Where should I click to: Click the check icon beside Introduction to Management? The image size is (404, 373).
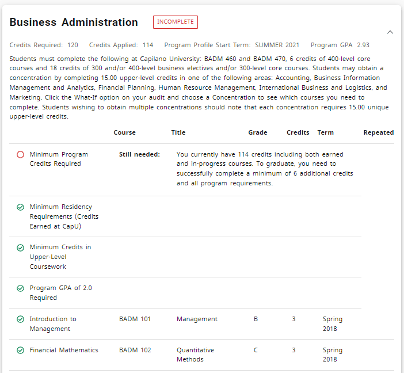click(x=20, y=319)
